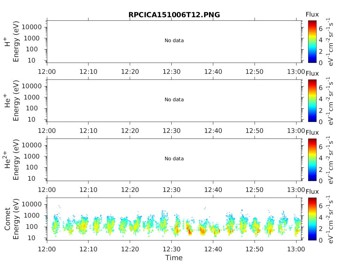Click the 'No data' text in He2+ panel
Viewport: 361px width, 270px height.
(174, 159)
